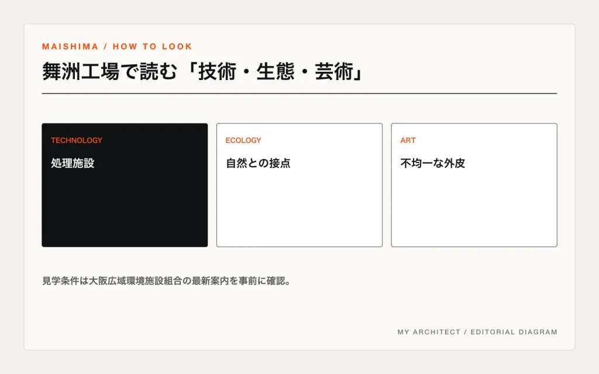
Task: Click the ECOLOGY label
Action: (243, 140)
